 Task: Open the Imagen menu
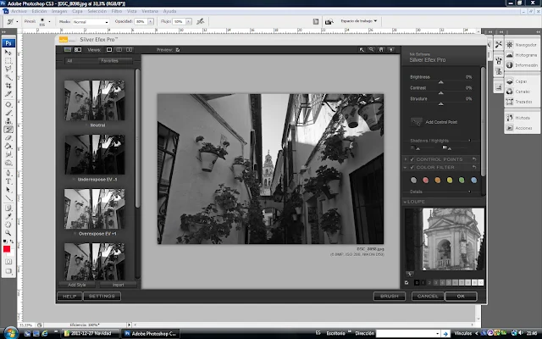click(59, 11)
